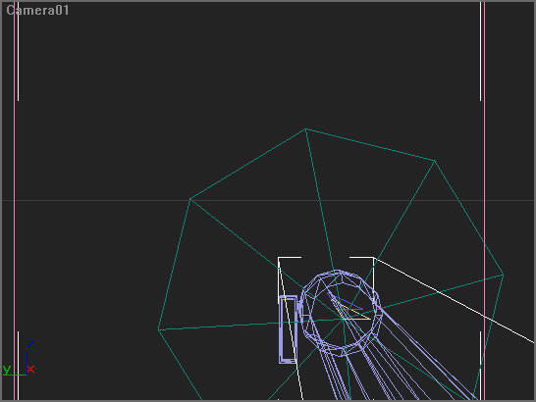Viewport: 536px width, 402px height.
Task: Click the right pink safe-frame line
Action: 484,201
